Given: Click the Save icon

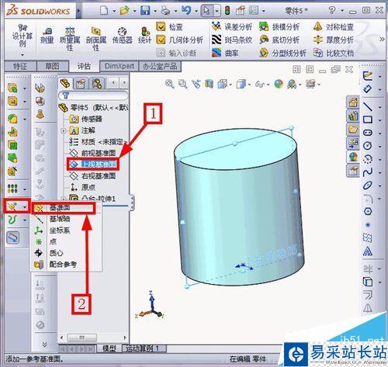Looking at the screenshot, I should click(x=145, y=11).
